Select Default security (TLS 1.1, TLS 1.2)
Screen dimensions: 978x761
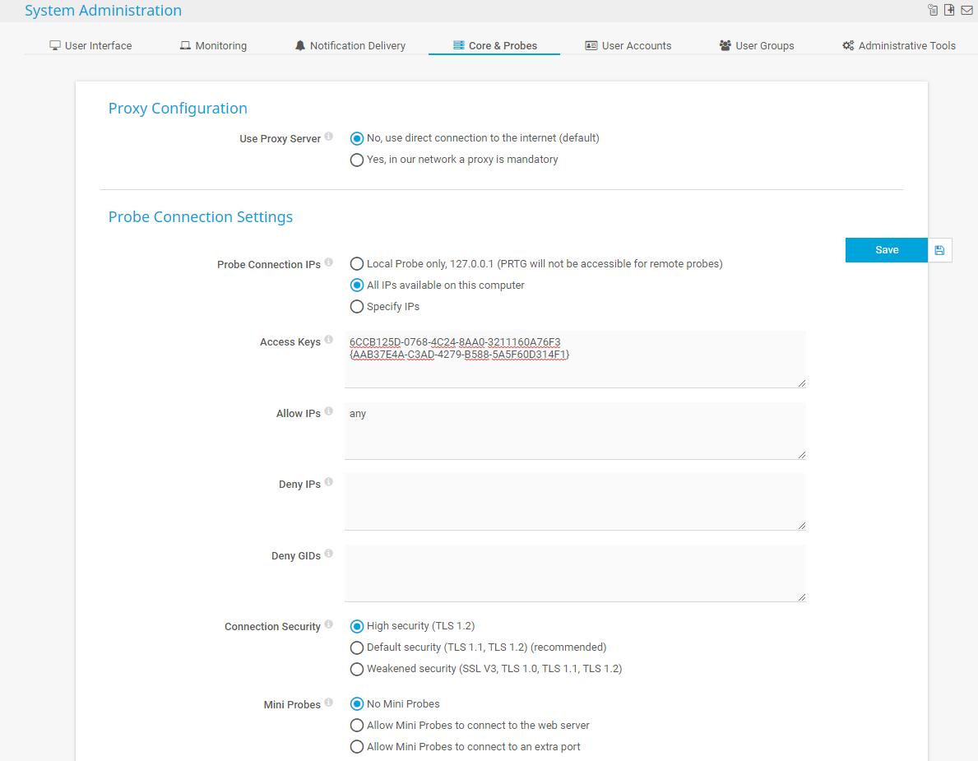(357, 647)
